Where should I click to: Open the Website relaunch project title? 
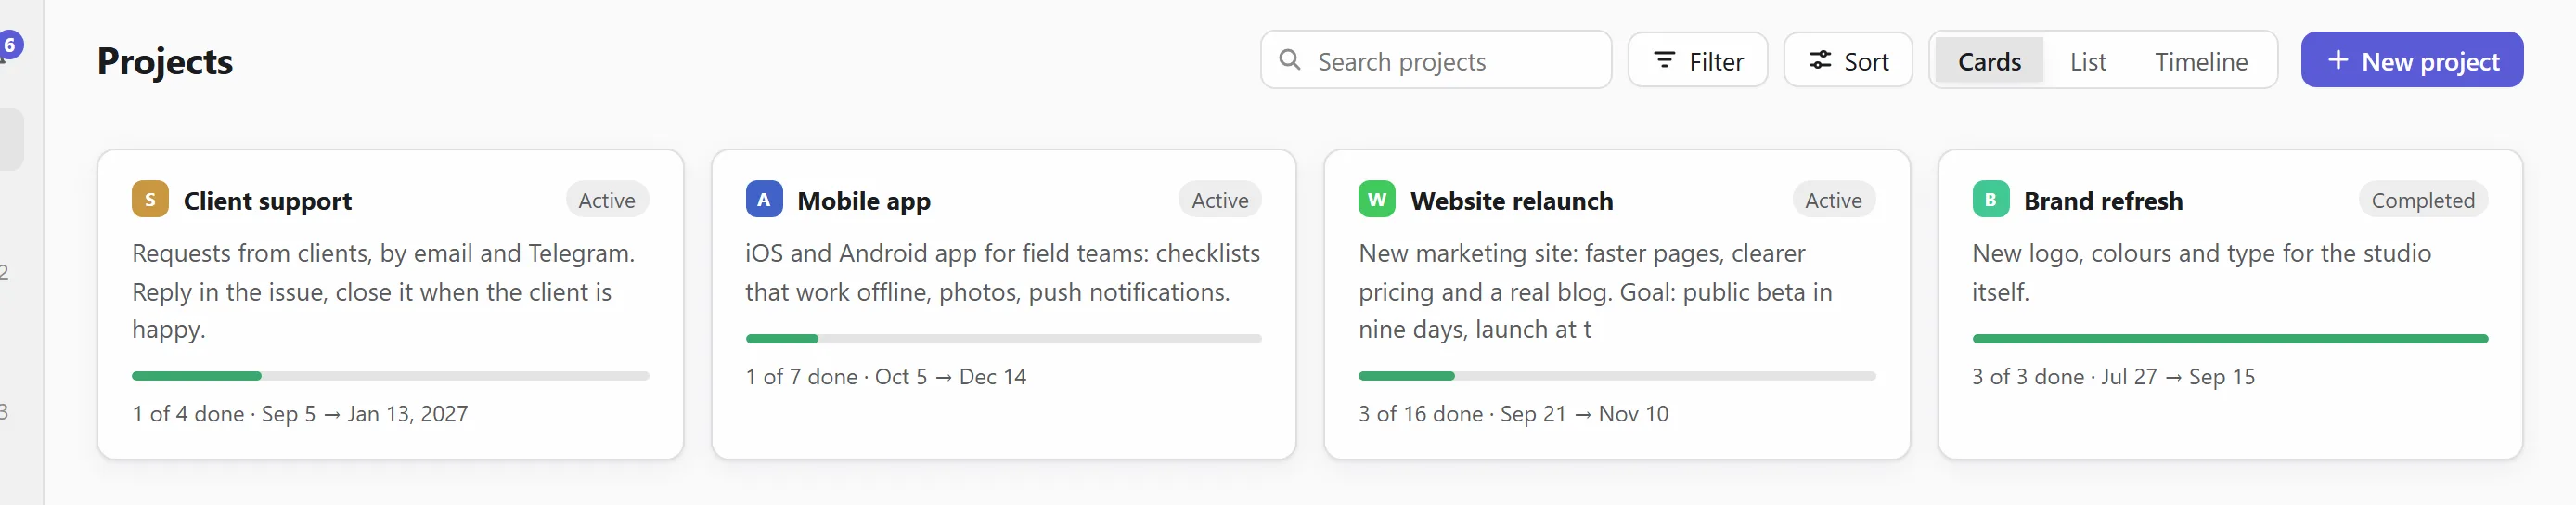[x=1512, y=201]
